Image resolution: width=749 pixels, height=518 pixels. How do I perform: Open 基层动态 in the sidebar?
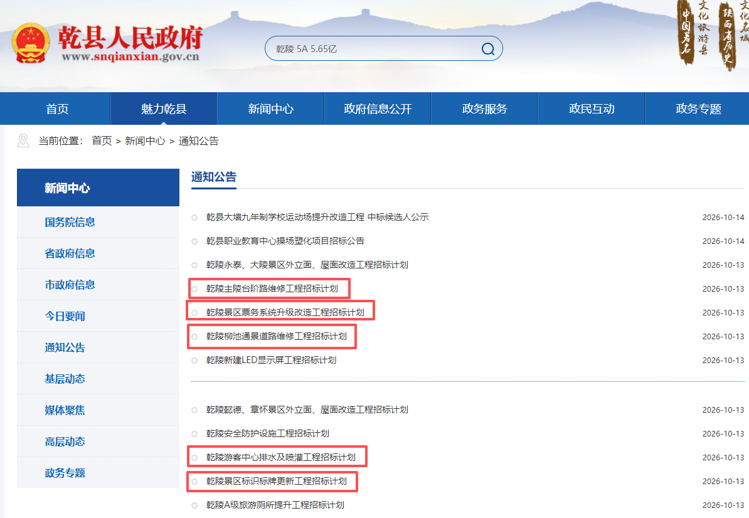pyautogui.click(x=65, y=379)
